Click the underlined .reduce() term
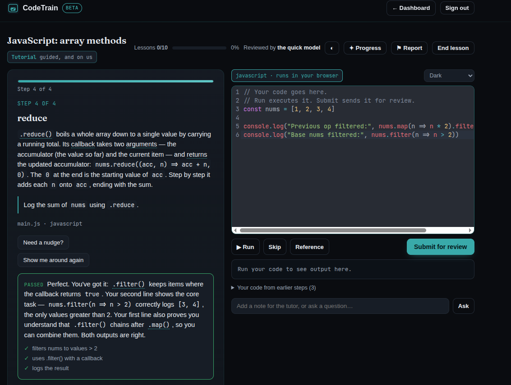Screen dimensions: 511x385 (36, 134)
